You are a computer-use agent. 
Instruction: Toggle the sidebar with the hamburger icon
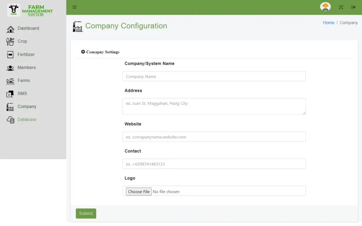[x=74, y=7]
